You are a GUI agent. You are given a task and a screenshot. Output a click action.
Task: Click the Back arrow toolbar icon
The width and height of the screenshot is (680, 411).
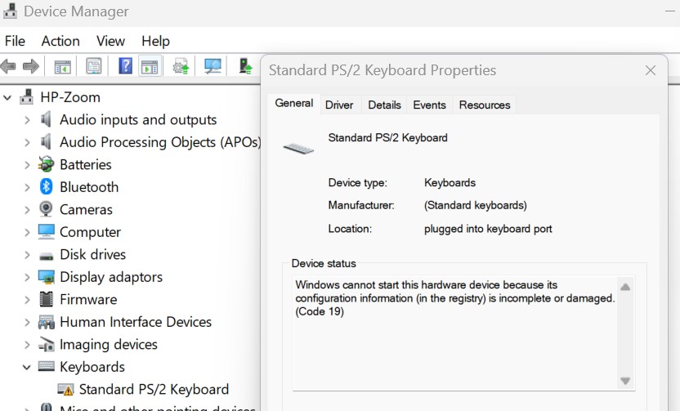(8, 66)
